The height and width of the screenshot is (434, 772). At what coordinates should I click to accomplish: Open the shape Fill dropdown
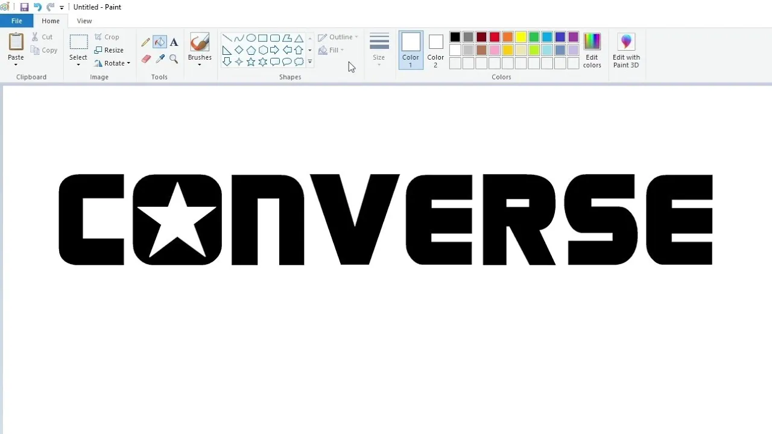pyautogui.click(x=331, y=50)
